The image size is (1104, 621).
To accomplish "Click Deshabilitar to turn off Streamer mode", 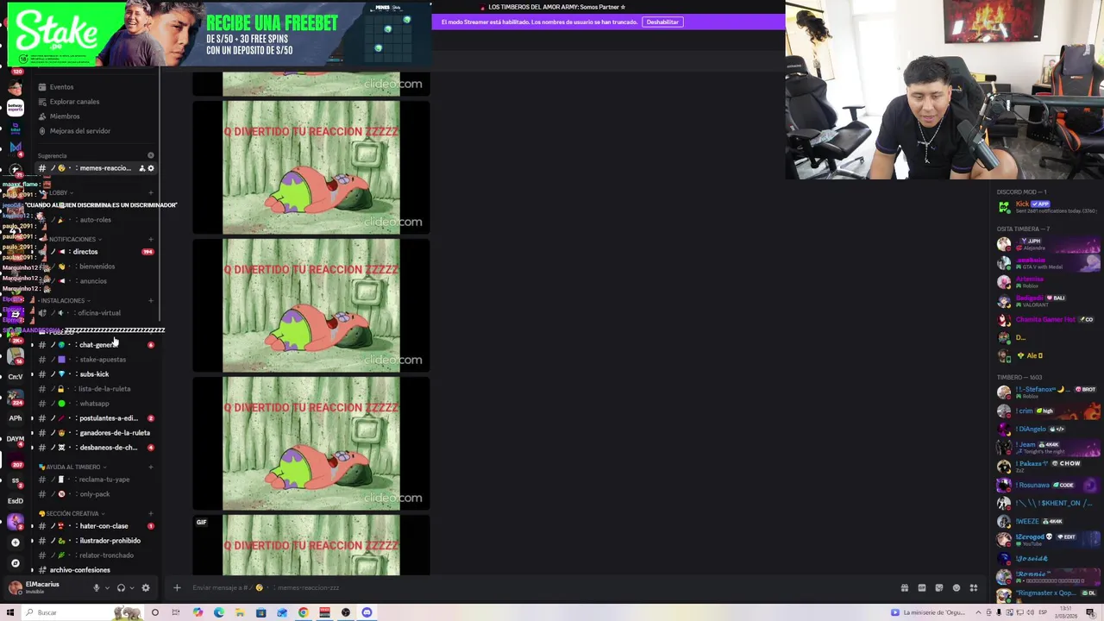I will tap(662, 22).
